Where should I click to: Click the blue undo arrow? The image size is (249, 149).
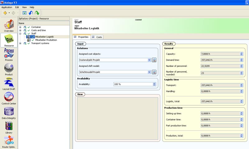pyautogui.click(x=31, y=13)
